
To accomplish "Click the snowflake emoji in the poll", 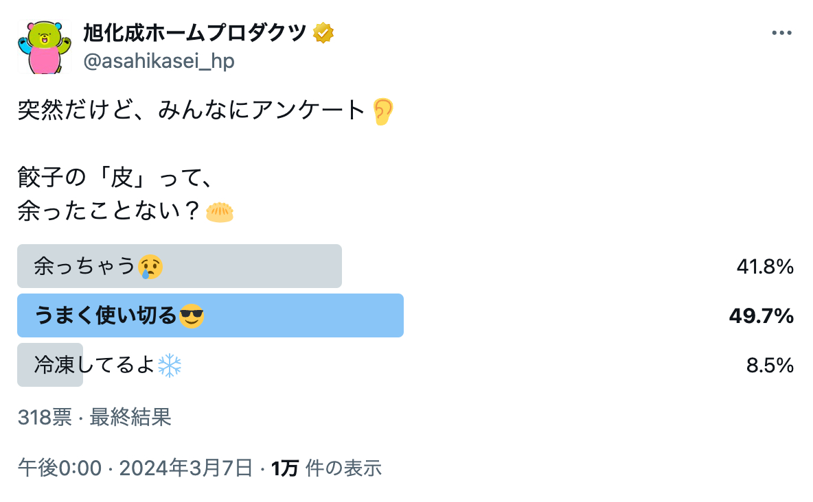I will (170, 365).
